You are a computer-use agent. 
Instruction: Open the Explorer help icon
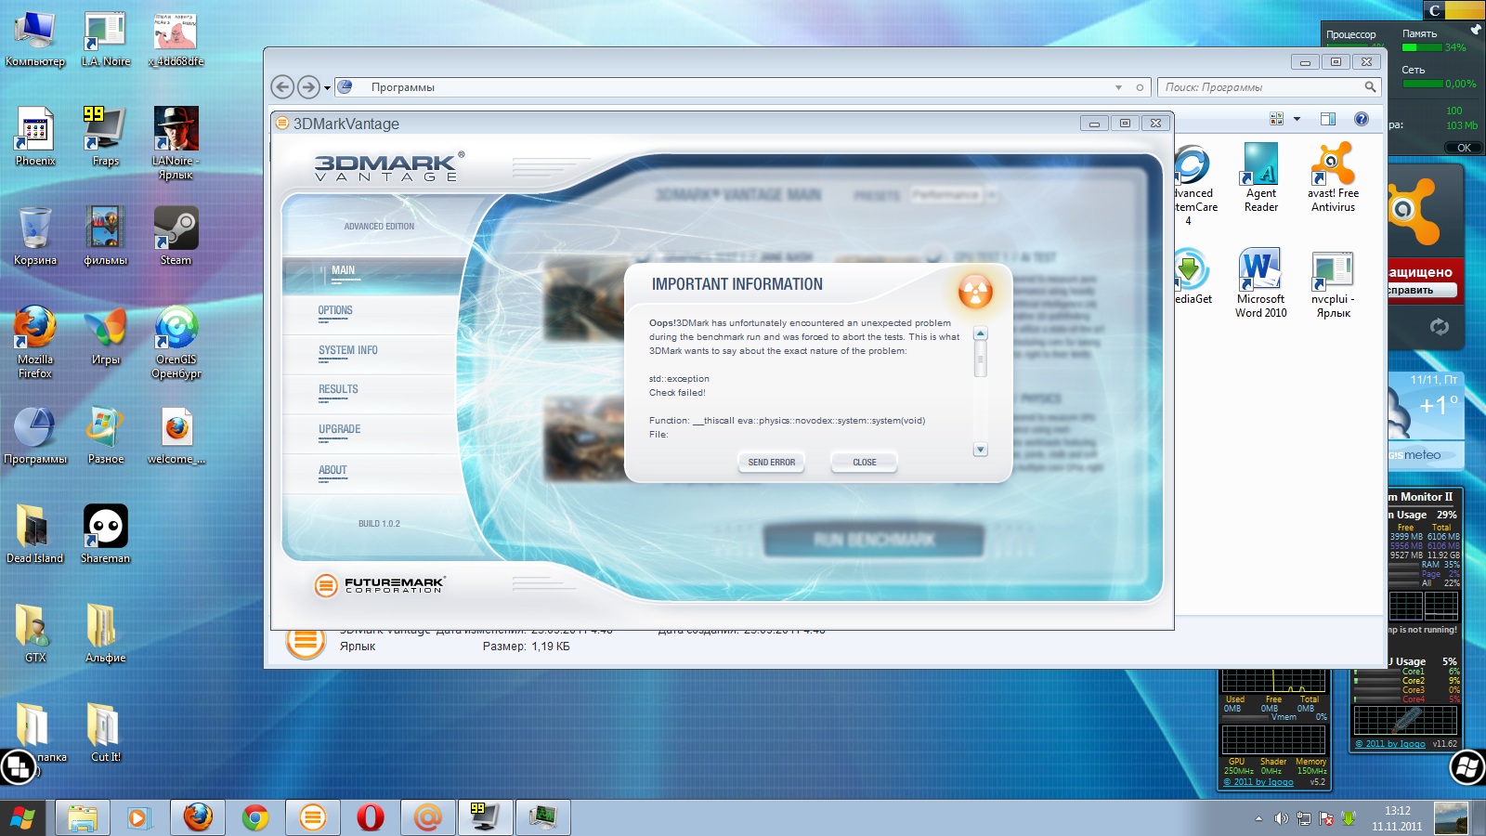(x=1362, y=119)
